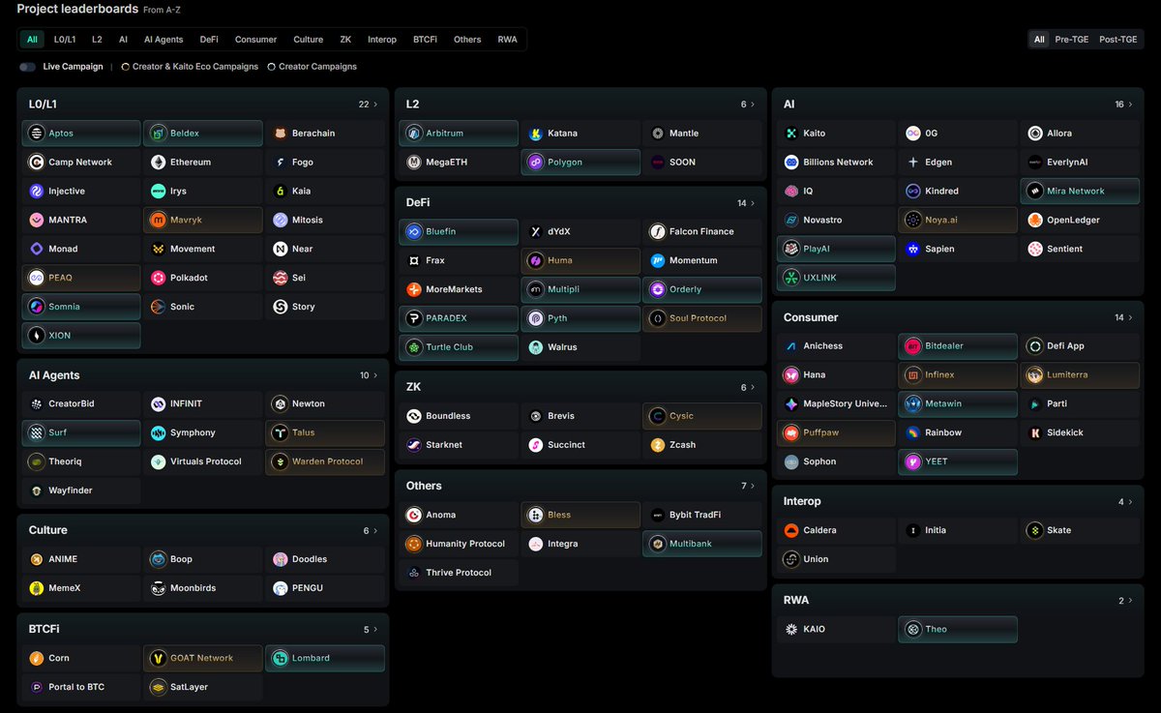Select Creator & Kaito Eco Campaigns option

click(x=190, y=67)
